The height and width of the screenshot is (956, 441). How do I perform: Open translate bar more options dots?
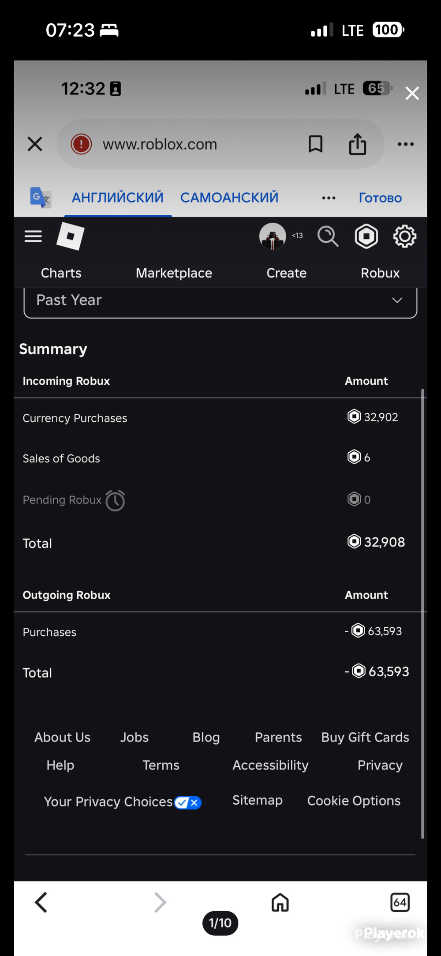[329, 198]
